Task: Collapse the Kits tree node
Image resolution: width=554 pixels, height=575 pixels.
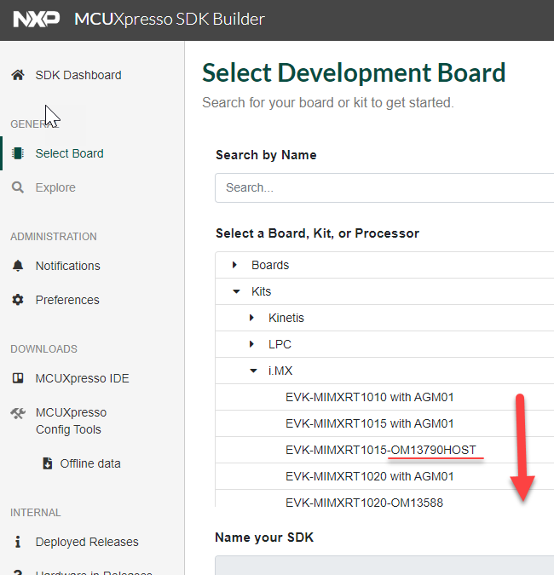Action: pyautogui.click(x=235, y=291)
